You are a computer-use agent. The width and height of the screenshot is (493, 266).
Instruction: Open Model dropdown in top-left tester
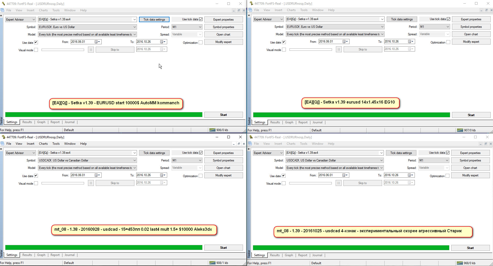coord(87,35)
